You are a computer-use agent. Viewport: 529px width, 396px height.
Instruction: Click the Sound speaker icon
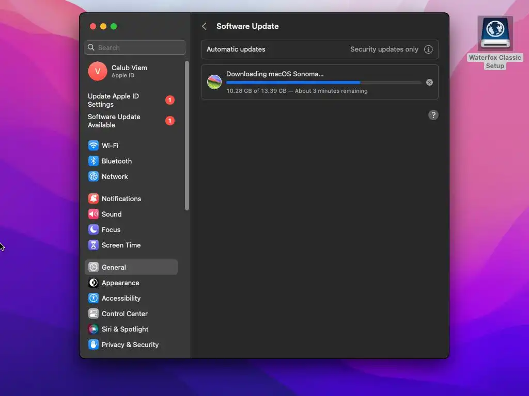click(94, 214)
